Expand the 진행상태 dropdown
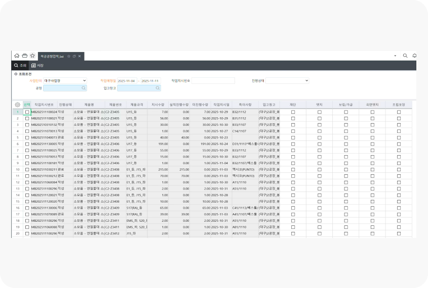The height and width of the screenshot is (288, 428). (x=287, y=80)
